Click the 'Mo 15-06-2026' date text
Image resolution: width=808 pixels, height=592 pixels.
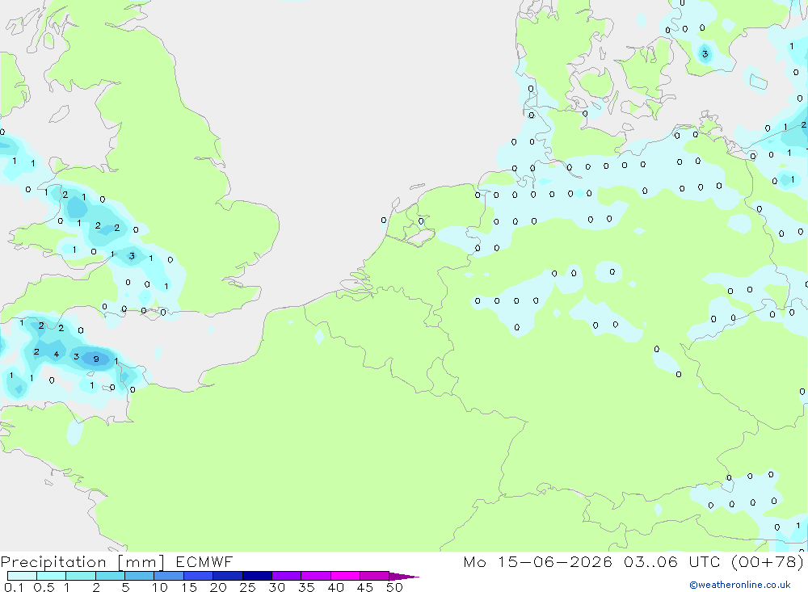coord(537,561)
